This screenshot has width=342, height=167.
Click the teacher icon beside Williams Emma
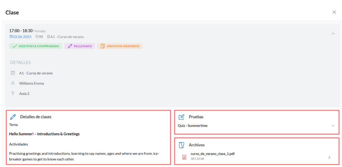[13, 83]
